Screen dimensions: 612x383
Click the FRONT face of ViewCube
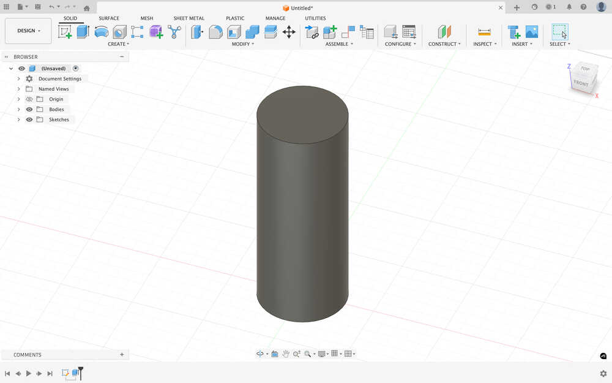[x=581, y=83]
